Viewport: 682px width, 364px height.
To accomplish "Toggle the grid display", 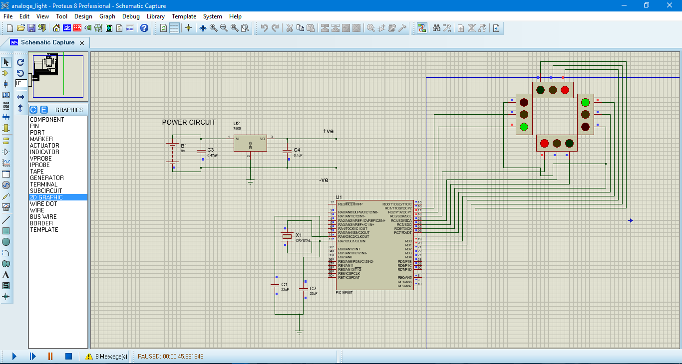I will point(174,28).
